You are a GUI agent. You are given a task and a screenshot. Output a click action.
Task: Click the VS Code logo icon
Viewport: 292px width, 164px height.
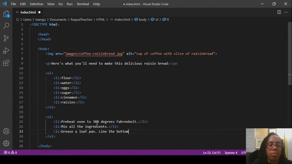point(5,4)
